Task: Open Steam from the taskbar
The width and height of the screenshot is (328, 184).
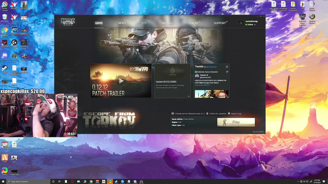Action: tap(116, 181)
